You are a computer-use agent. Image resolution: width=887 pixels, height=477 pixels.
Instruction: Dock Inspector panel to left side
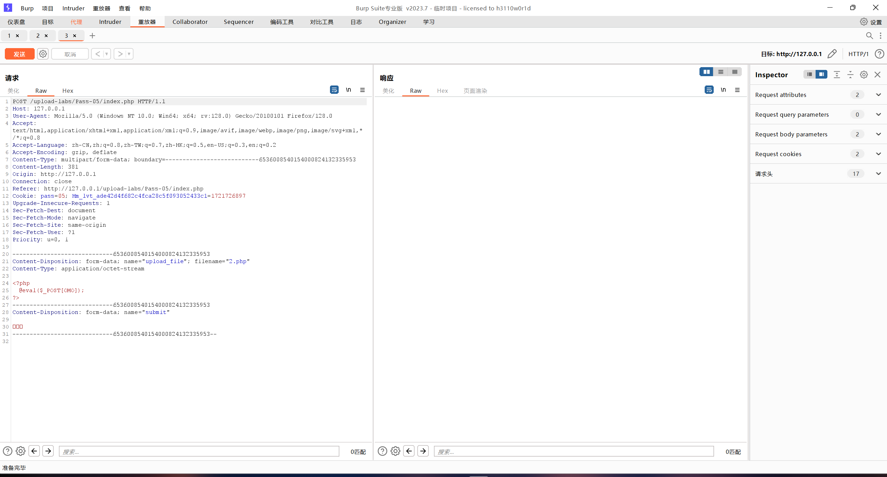point(809,74)
